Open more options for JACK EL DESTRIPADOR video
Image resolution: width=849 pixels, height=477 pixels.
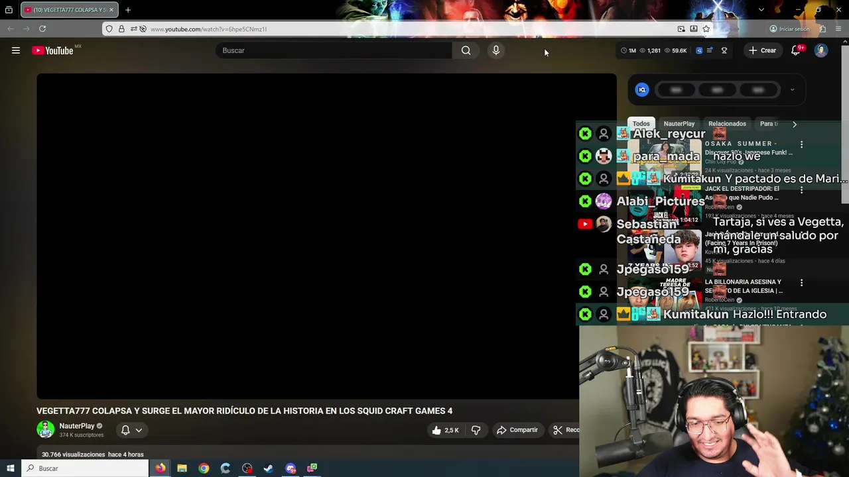click(801, 190)
